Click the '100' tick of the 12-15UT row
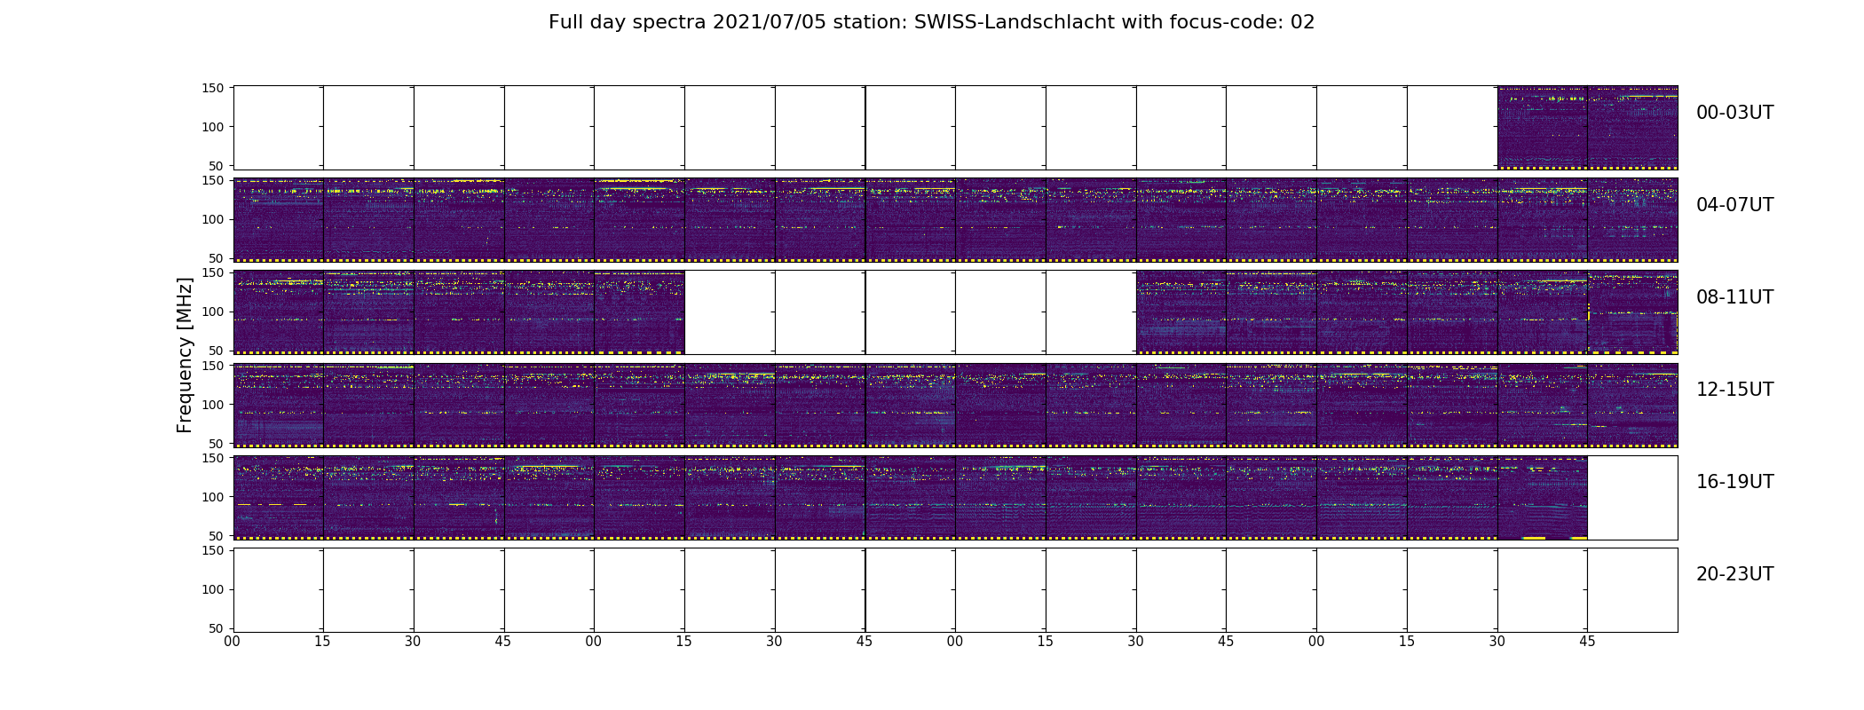Viewport: 1864px width, 710px height. 213,404
